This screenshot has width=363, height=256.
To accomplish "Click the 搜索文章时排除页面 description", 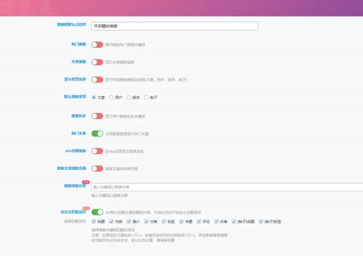I will [122, 169].
